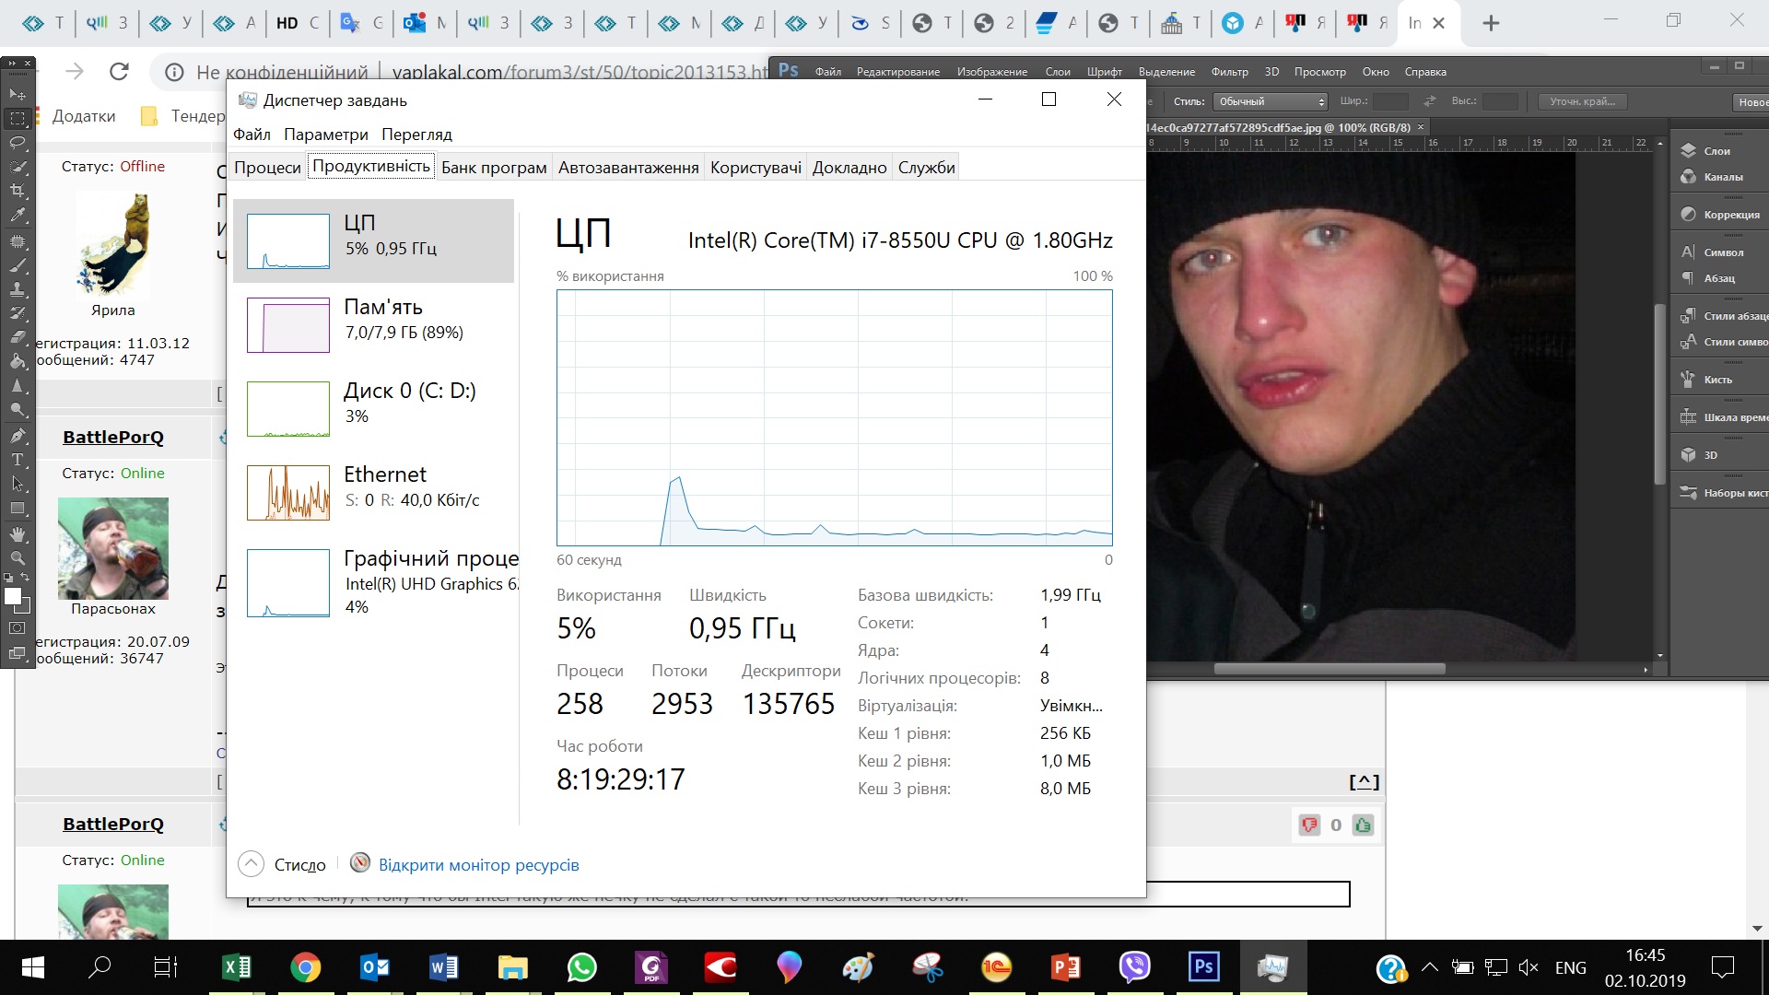
Task: Reload the page in the browser
Action: 119,72
